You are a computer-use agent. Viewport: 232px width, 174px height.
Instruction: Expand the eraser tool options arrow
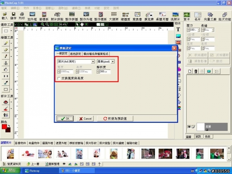click(x=11, y=50)
